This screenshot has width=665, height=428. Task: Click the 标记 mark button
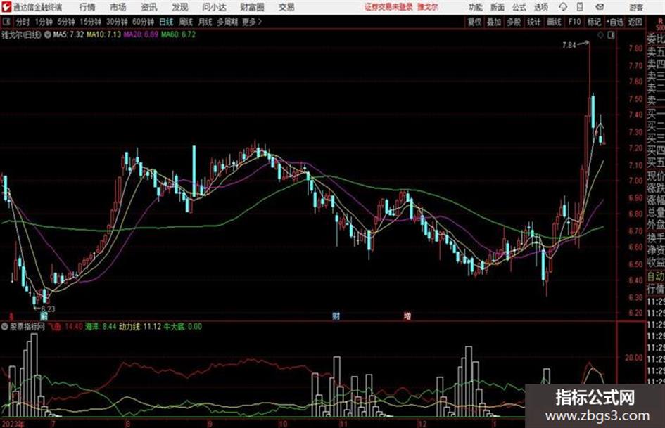pyautogui.click(x=594, y=22)
